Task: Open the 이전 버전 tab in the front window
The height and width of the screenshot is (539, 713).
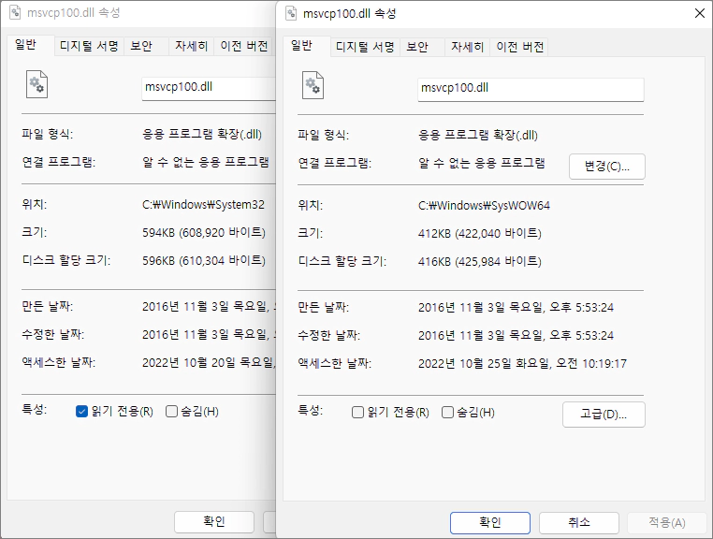Action: (x=519, y=47)
